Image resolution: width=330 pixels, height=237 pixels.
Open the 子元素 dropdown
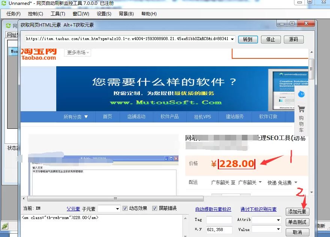click(x=109, y=209)
